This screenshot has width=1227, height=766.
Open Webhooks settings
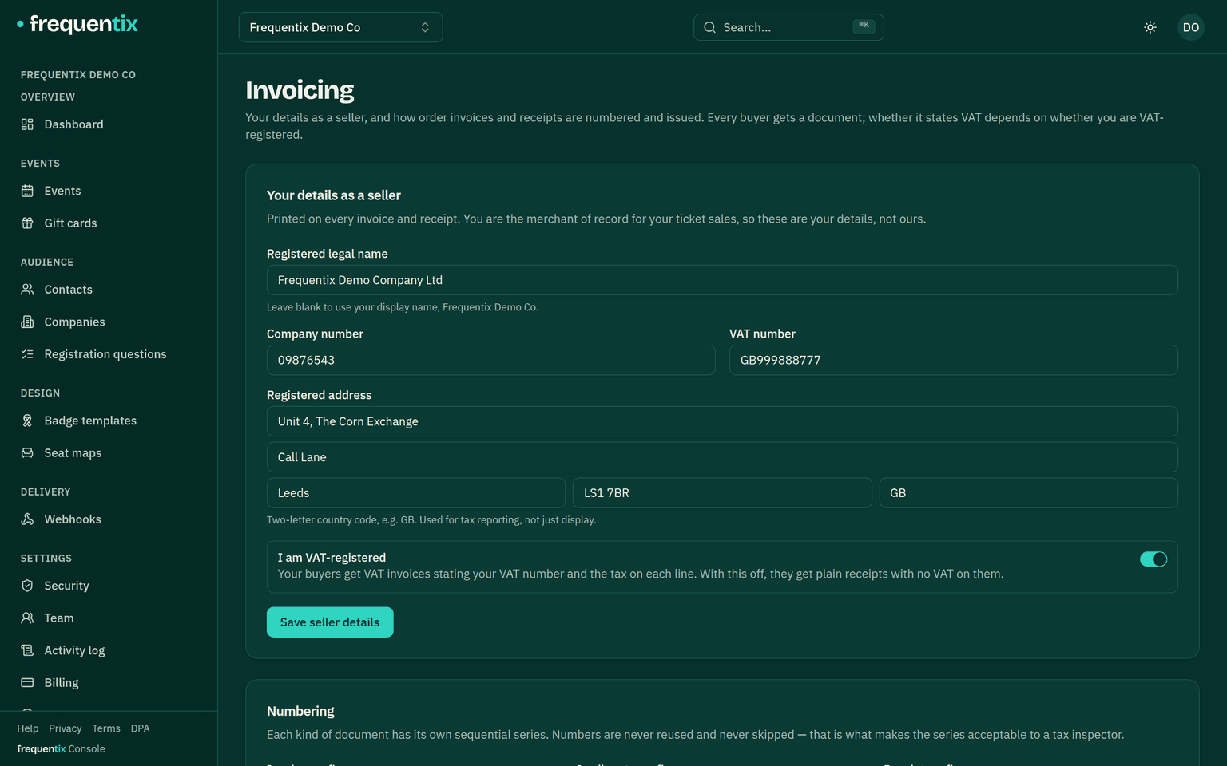109,519
